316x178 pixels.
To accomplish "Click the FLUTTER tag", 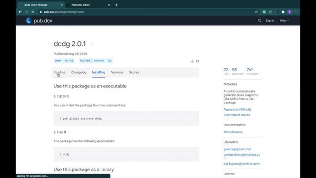I will 85,61.
